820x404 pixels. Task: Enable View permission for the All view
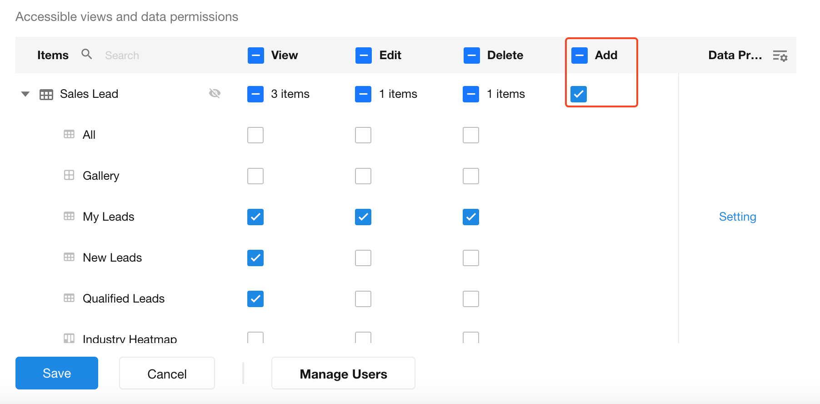(255, 135)
